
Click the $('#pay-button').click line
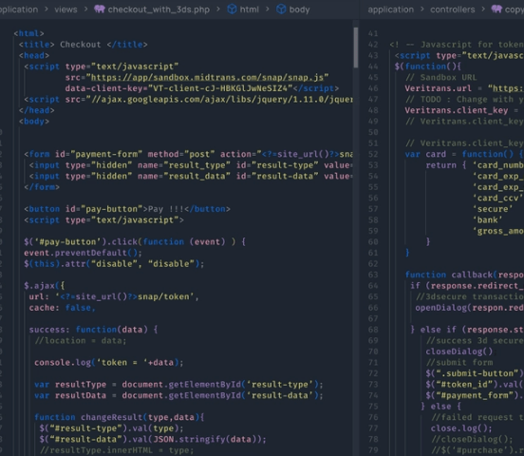(x=135, y=242)
